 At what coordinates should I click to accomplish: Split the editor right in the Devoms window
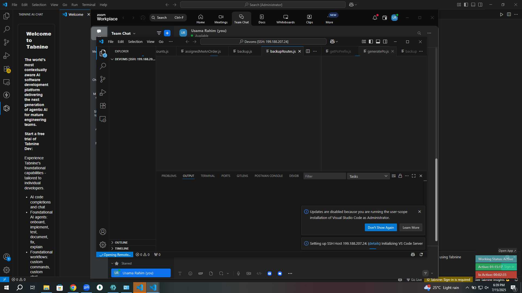(x=308, y=51)
